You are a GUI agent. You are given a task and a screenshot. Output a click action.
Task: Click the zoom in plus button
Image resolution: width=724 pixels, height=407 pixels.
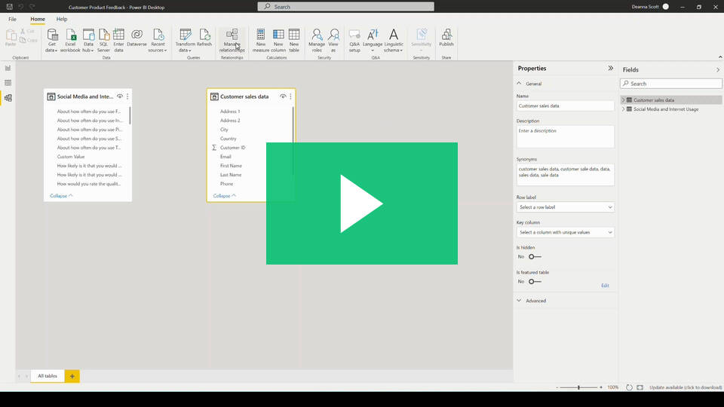pyautogui.click(x=601, y=387)
